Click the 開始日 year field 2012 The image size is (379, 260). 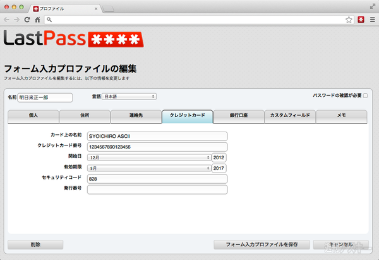219,157
